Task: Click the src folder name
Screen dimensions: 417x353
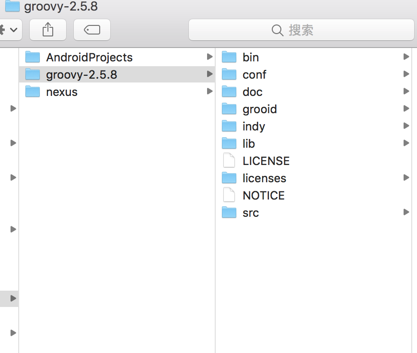Action: [251, 213]
